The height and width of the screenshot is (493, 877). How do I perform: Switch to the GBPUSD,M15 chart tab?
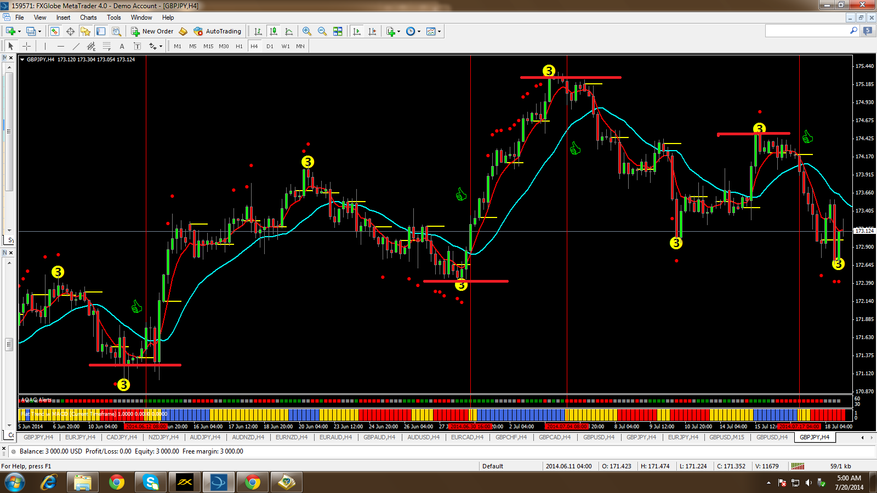pyautogui.click(x=727, y=437)
